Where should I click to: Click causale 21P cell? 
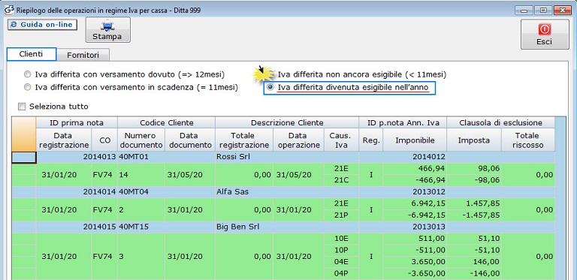click(342, 215)
